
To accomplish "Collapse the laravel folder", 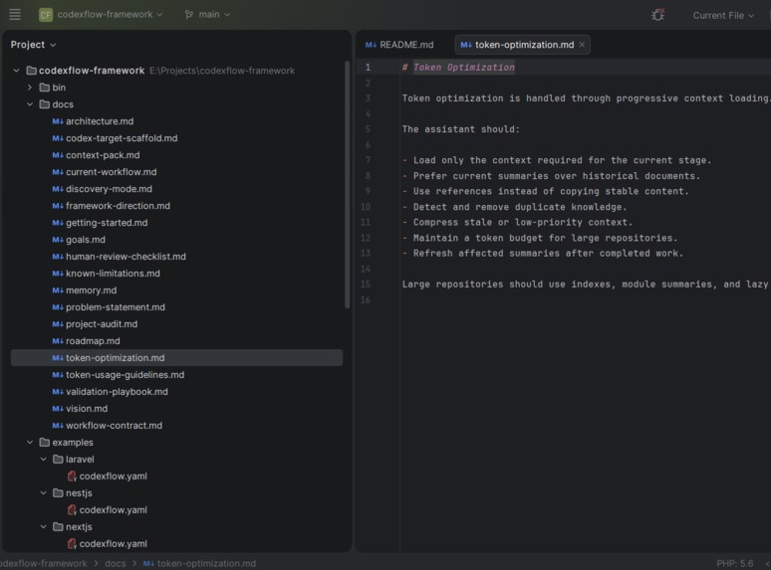I will coord(43,460).
